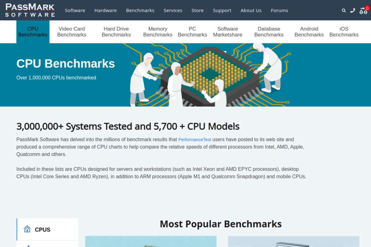Open the Hardware menu

point(106,10)
